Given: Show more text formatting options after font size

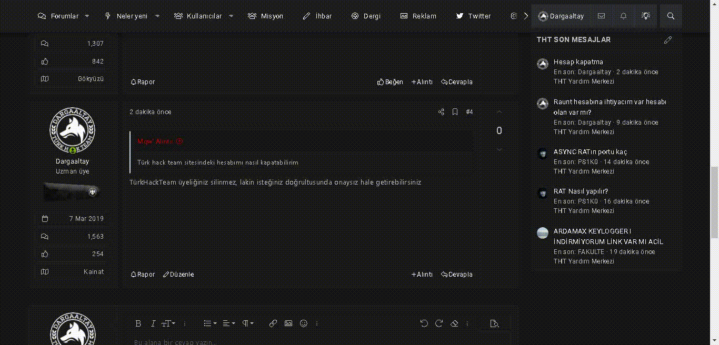Looking at the screenshot, I should click(184, 323).
